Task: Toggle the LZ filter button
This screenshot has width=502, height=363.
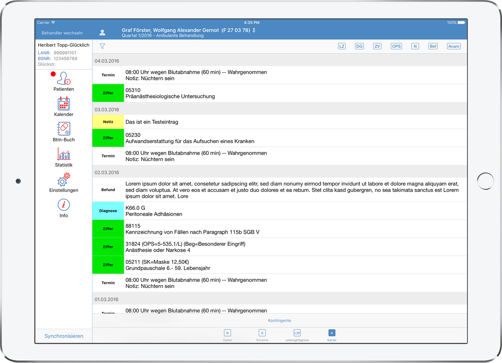Action: (342, 46)
